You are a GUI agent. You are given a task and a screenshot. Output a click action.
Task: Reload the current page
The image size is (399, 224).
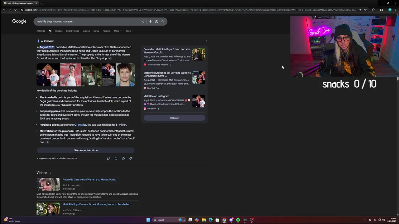pos(15,10)
